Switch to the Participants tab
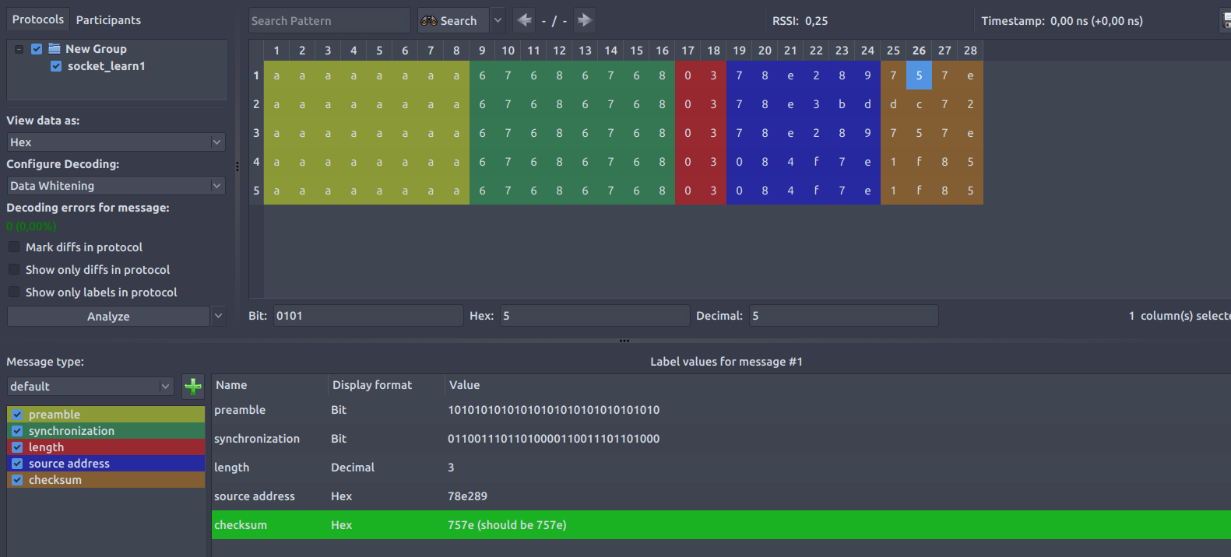The image size is (1231, 557). pos(108,20)
